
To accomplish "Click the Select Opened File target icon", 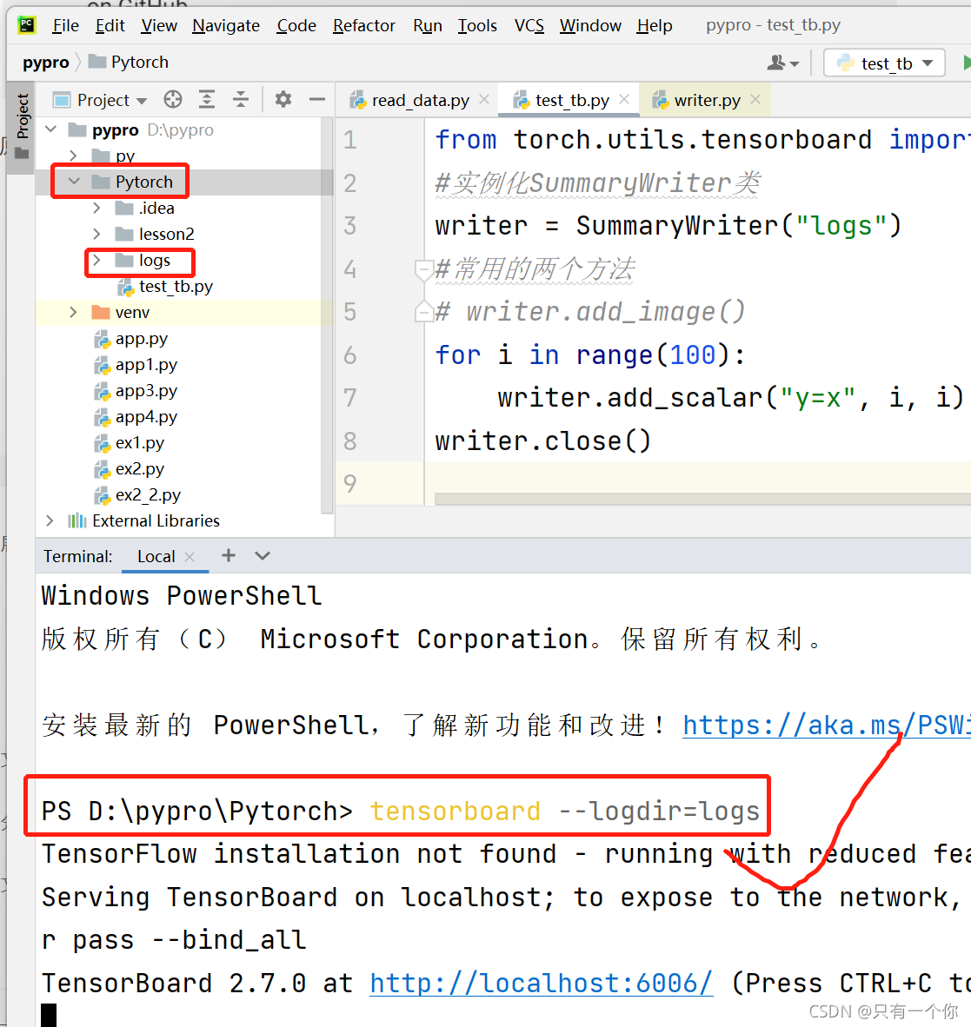I will 172,100.
